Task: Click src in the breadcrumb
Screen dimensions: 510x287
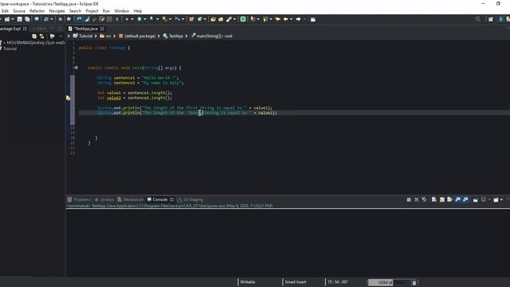Action: pyautogui.click(x=108, y=36)
